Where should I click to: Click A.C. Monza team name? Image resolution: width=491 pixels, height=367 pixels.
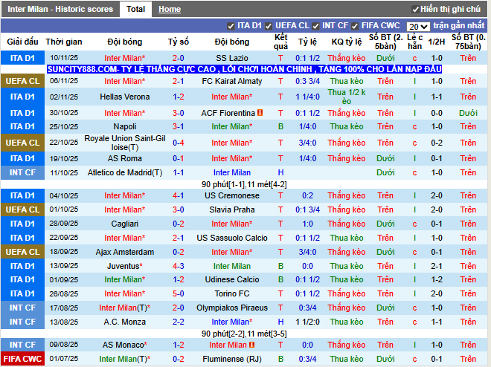tap(125, 322)
